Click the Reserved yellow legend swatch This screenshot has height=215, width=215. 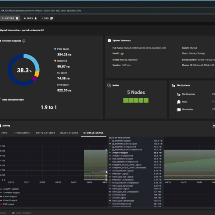[55, 61]
